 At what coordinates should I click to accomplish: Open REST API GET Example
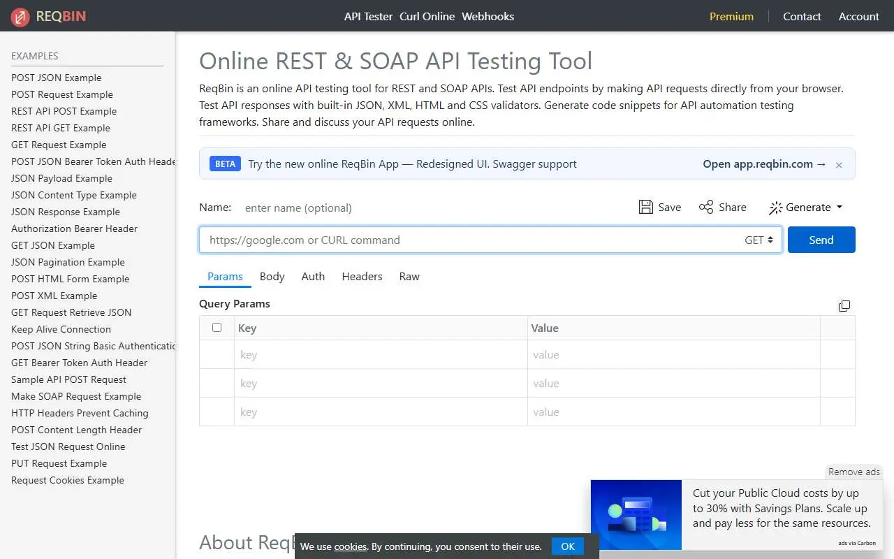pos(61,128)
